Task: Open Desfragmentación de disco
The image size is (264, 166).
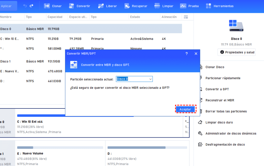Action: [x=225, y=144]
